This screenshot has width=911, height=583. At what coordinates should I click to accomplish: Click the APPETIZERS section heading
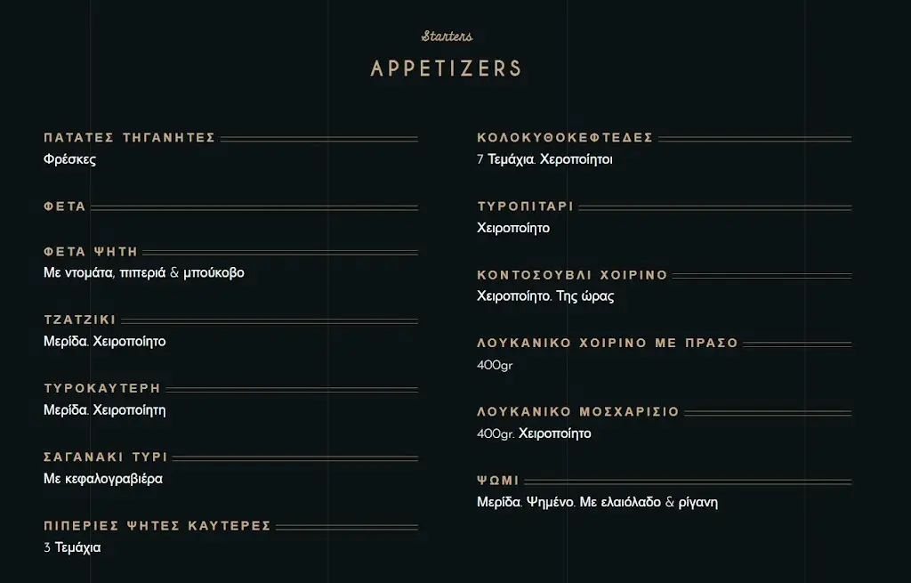click(447, 69)
